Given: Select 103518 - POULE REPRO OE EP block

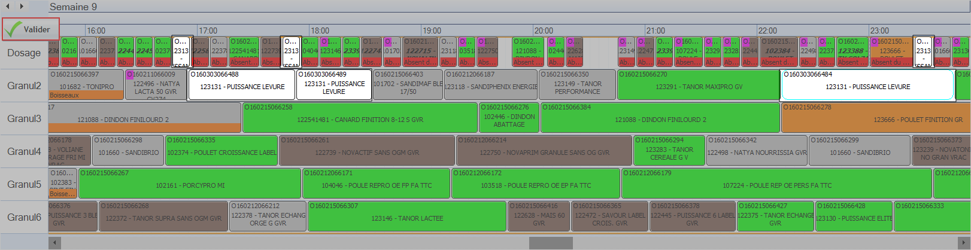Looking at the screenshot, I should coord(536,184).
